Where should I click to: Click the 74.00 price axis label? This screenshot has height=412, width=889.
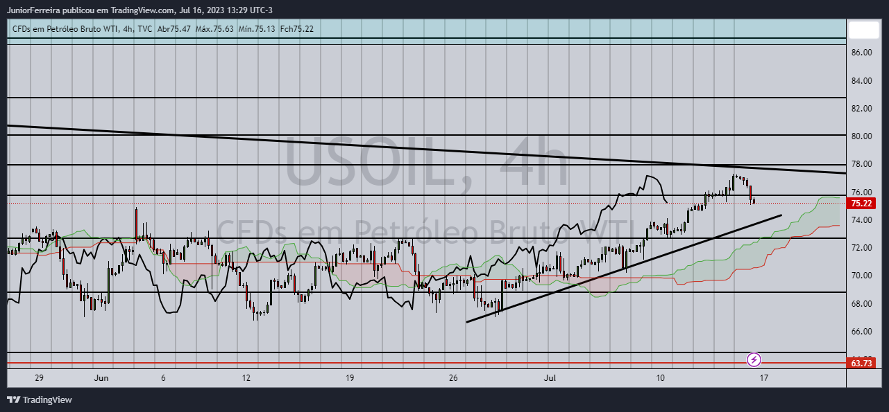pos(861,220)
